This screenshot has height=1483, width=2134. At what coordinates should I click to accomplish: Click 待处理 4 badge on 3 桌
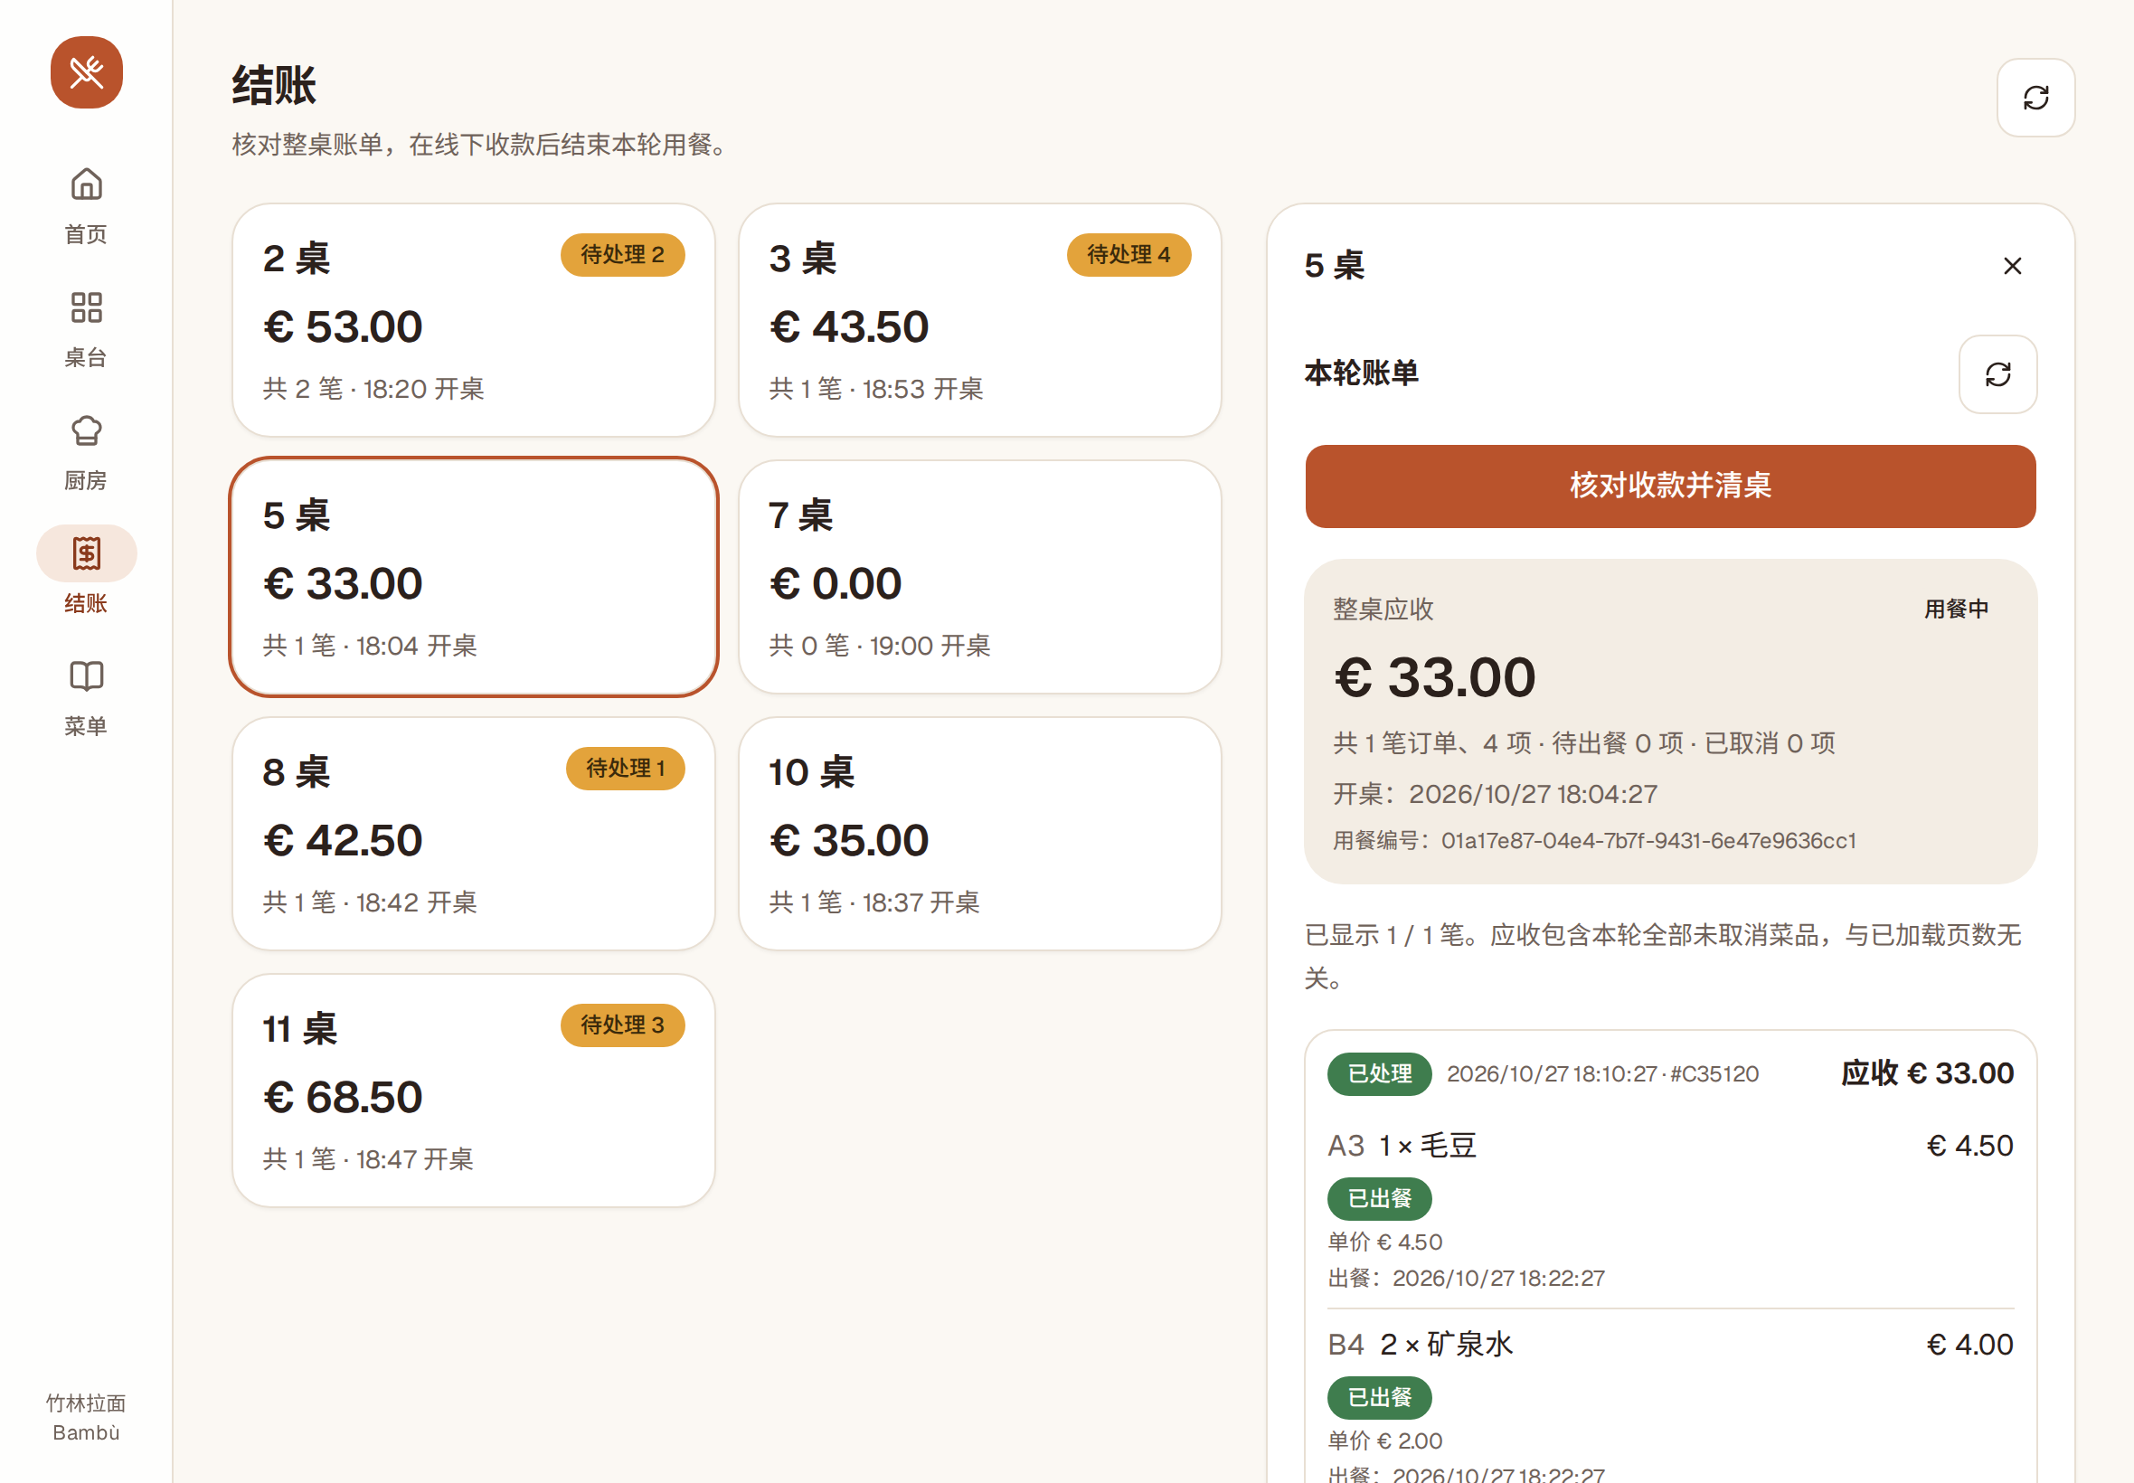pyautogui.click(x=1128, y=255)
